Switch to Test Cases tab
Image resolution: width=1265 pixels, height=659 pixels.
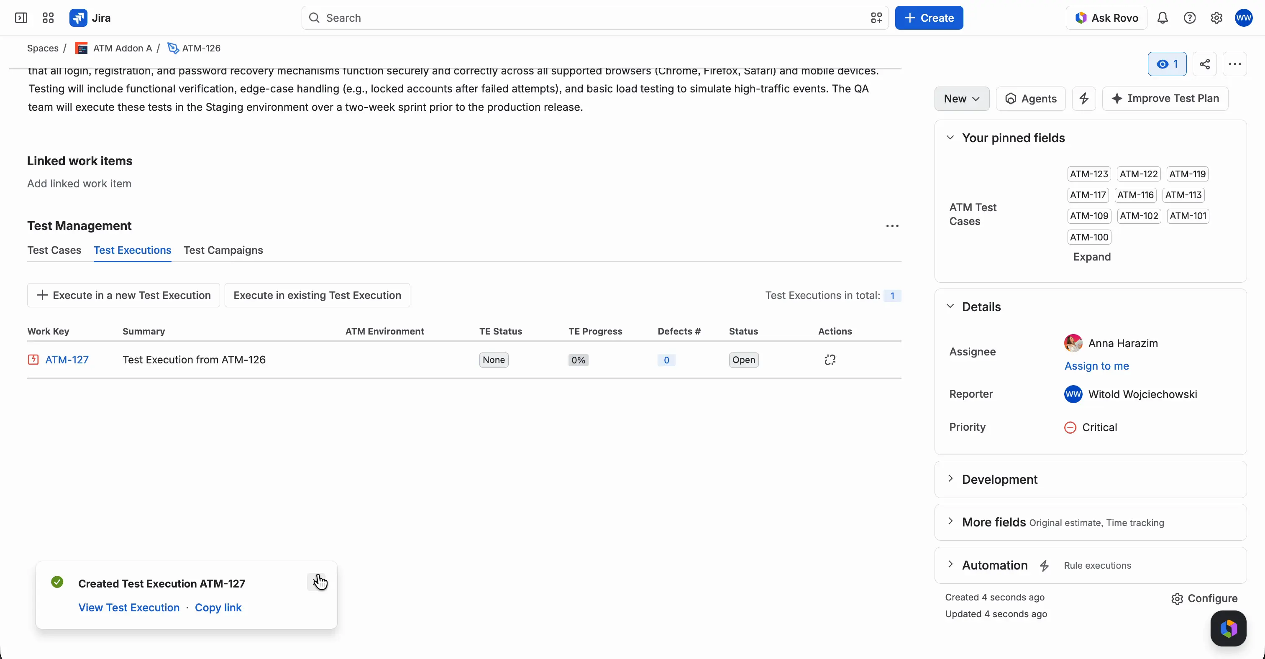[x=54, y=250]
